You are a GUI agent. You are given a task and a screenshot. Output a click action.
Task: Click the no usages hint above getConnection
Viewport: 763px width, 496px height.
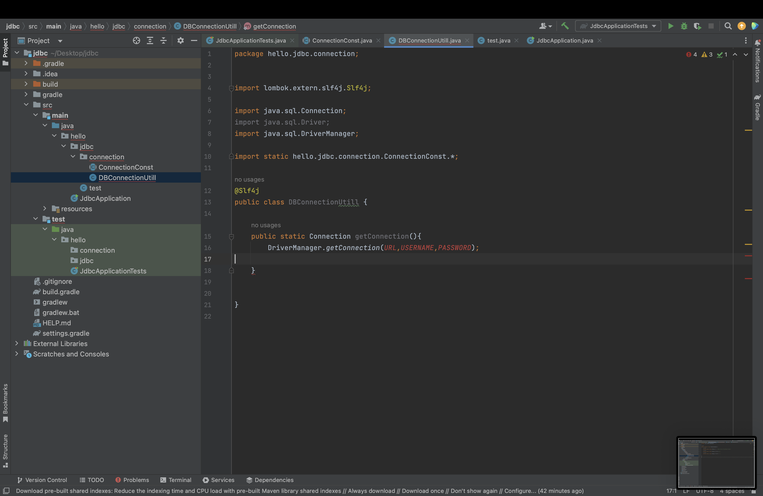click(x=266, y=225)
